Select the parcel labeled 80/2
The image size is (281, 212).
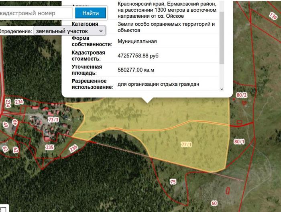[242, 95]
